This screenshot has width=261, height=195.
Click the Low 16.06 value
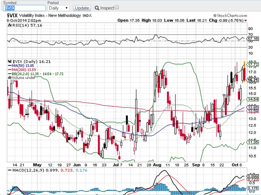[174, 21]
